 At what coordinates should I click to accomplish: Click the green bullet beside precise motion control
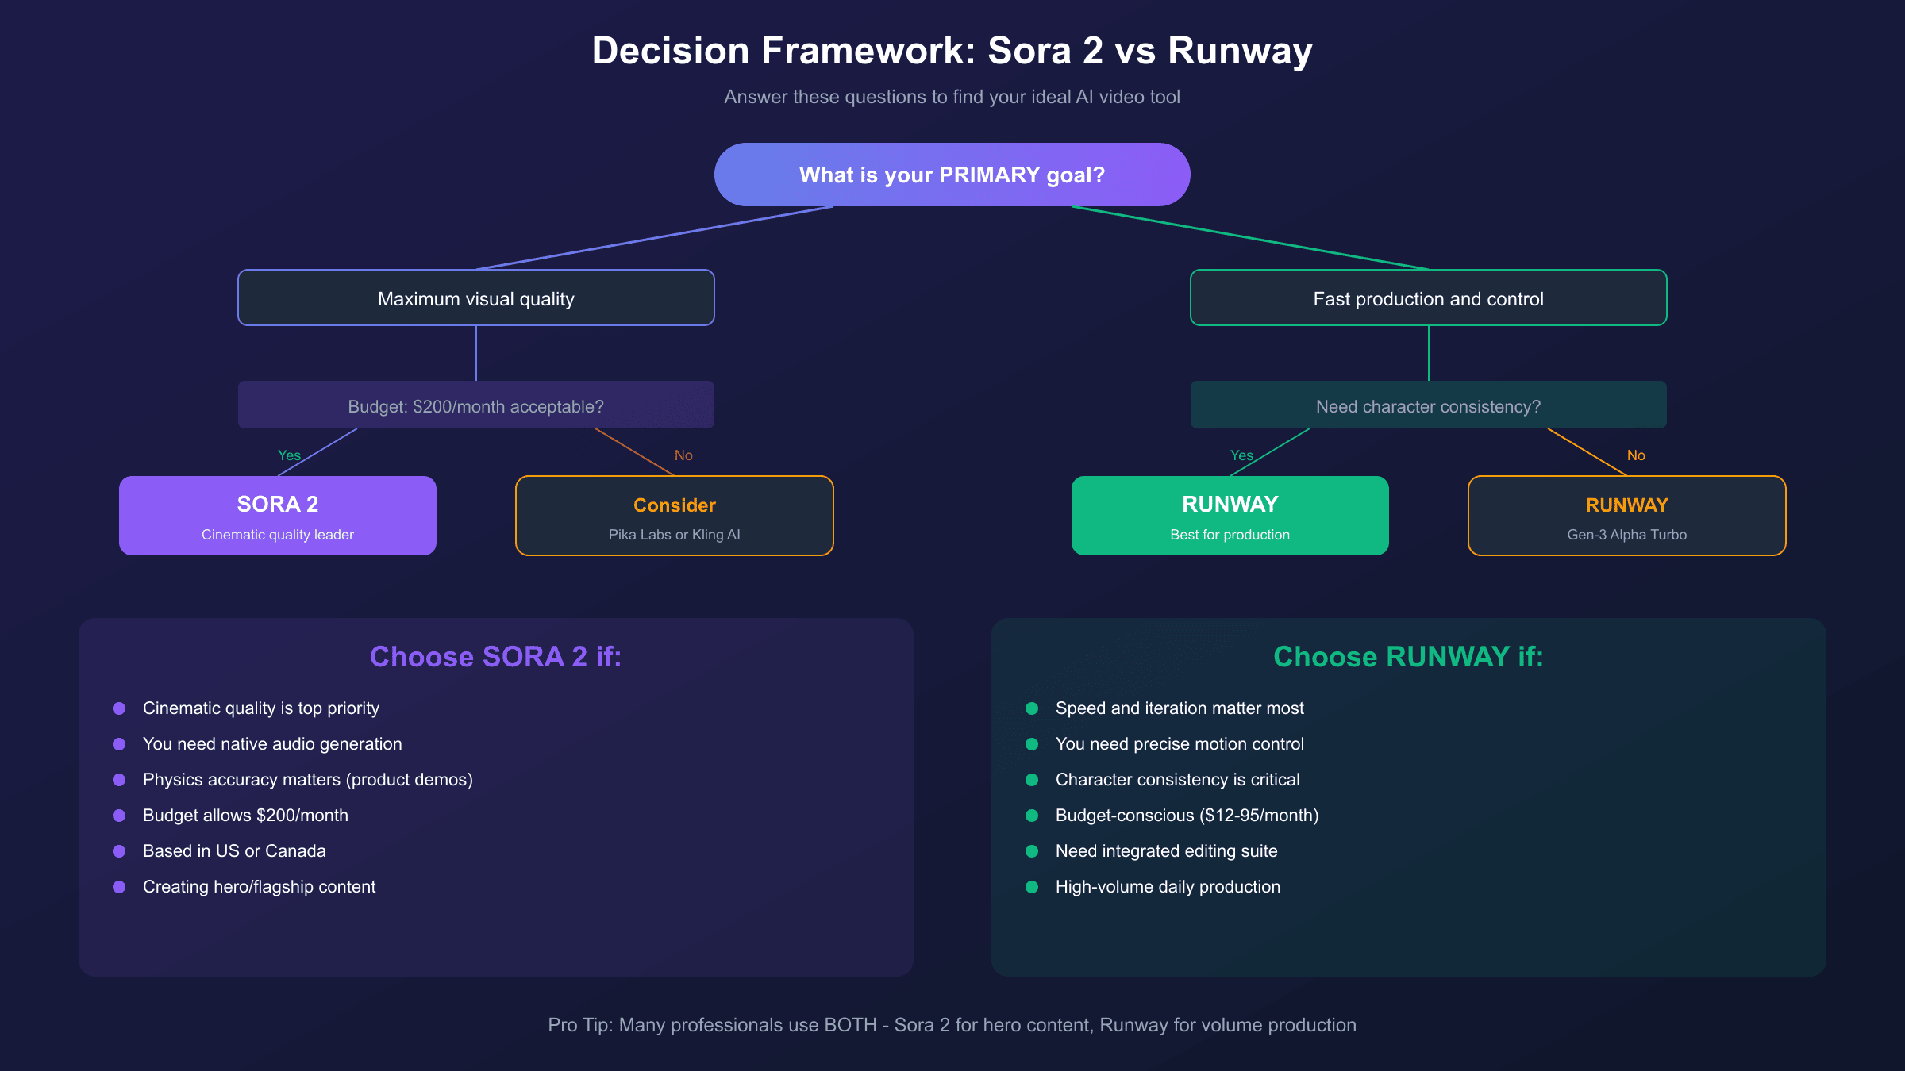click(x=1033, y=745)
